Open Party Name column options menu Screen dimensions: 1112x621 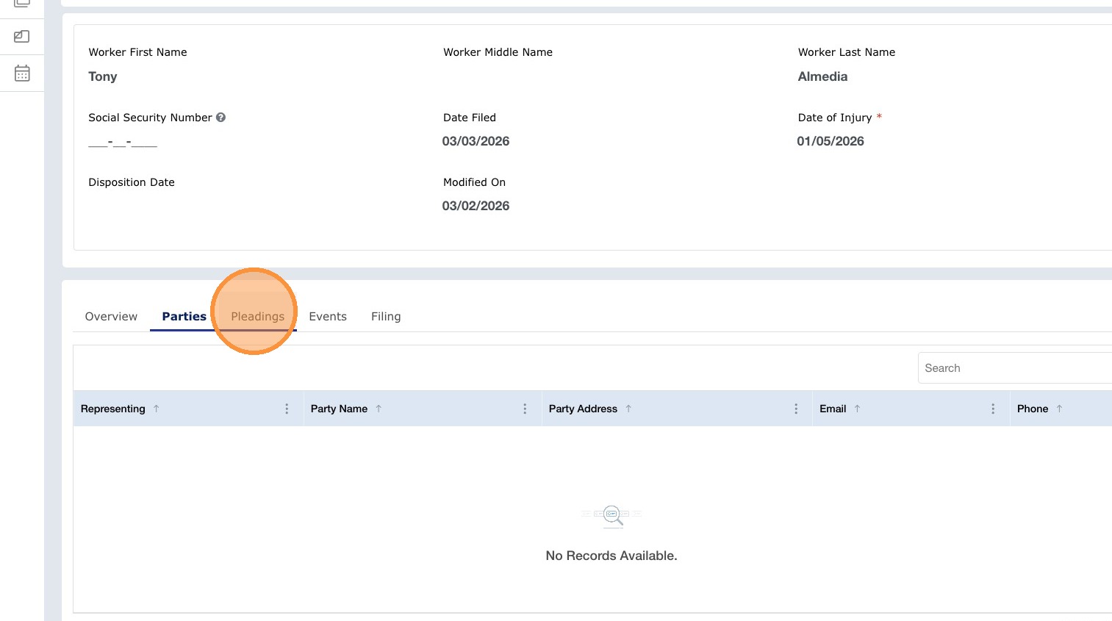pos(525,409)
